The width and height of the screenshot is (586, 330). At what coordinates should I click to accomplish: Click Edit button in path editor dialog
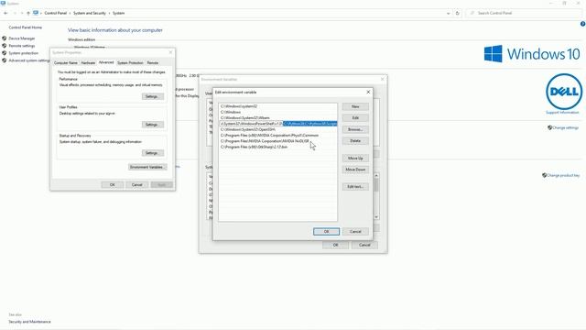click(355, 118)
